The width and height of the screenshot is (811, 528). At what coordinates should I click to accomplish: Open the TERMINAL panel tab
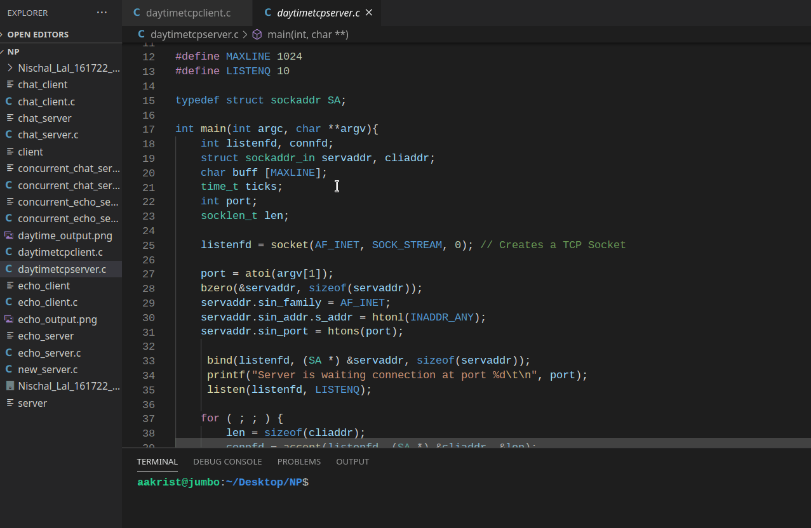pyautogui.click(x=158, y=461)
